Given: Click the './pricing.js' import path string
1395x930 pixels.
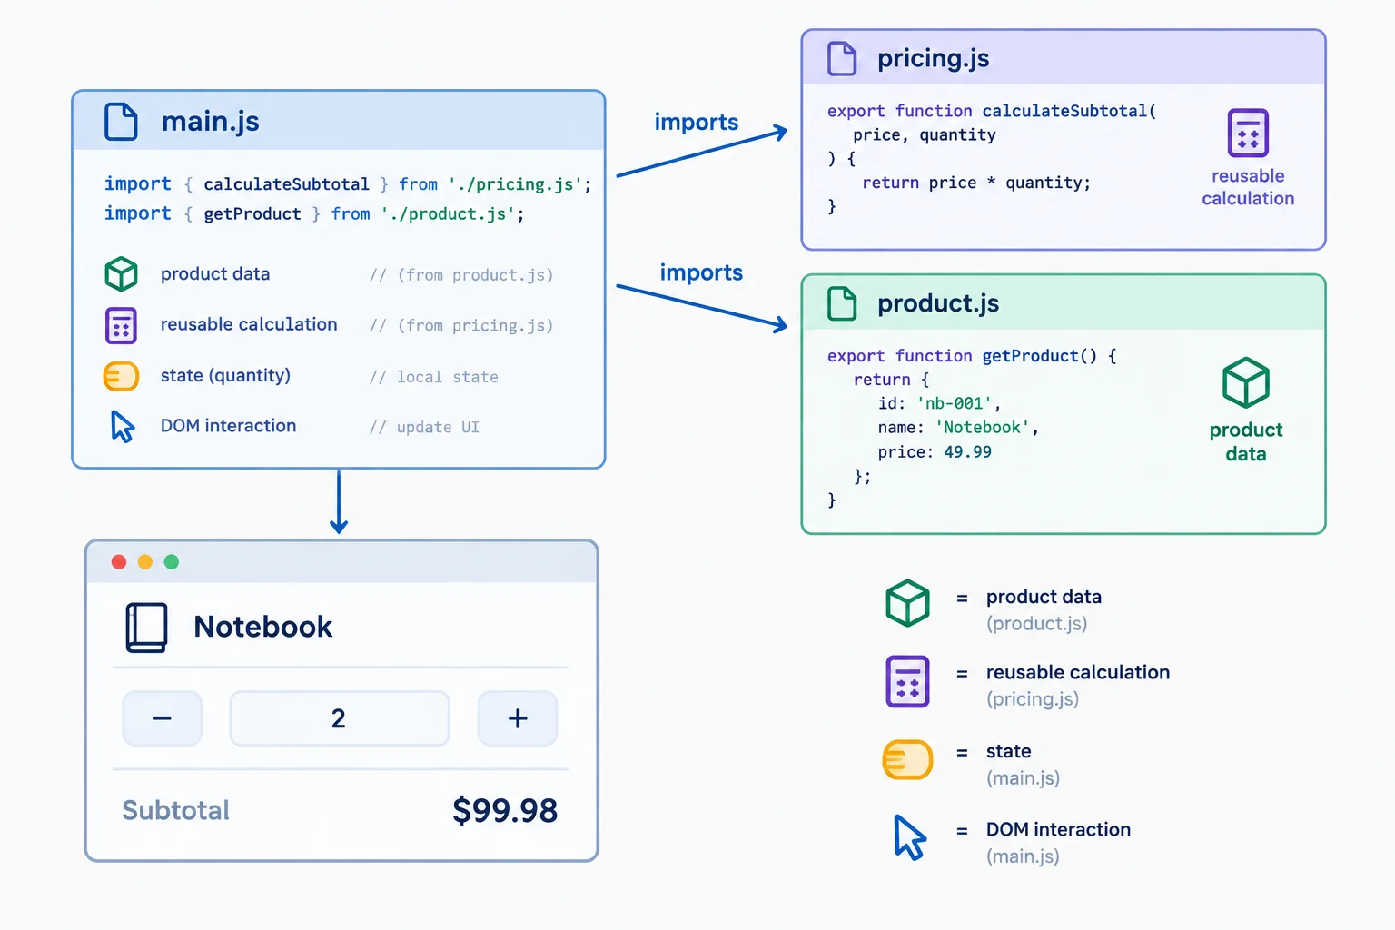Looking at the screenshot, I should click(515, 184).
